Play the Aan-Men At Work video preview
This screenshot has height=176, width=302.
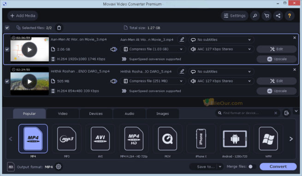click(x=30, y=50)
